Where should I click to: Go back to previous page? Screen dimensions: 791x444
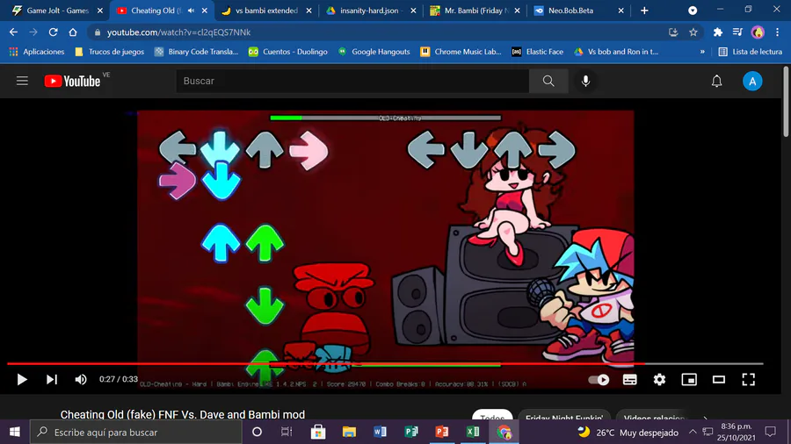[13, 32]
